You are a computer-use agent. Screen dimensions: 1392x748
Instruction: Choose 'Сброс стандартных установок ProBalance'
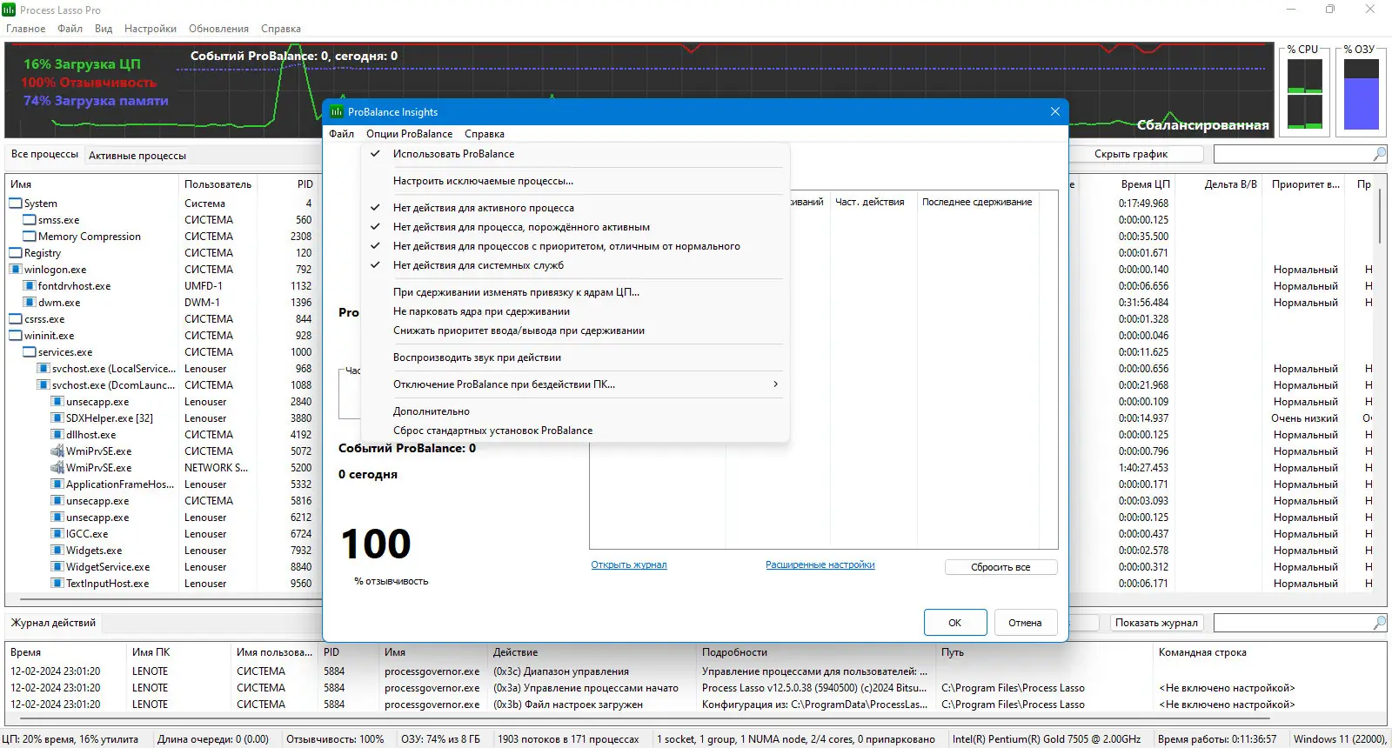(x=574, y=431)
